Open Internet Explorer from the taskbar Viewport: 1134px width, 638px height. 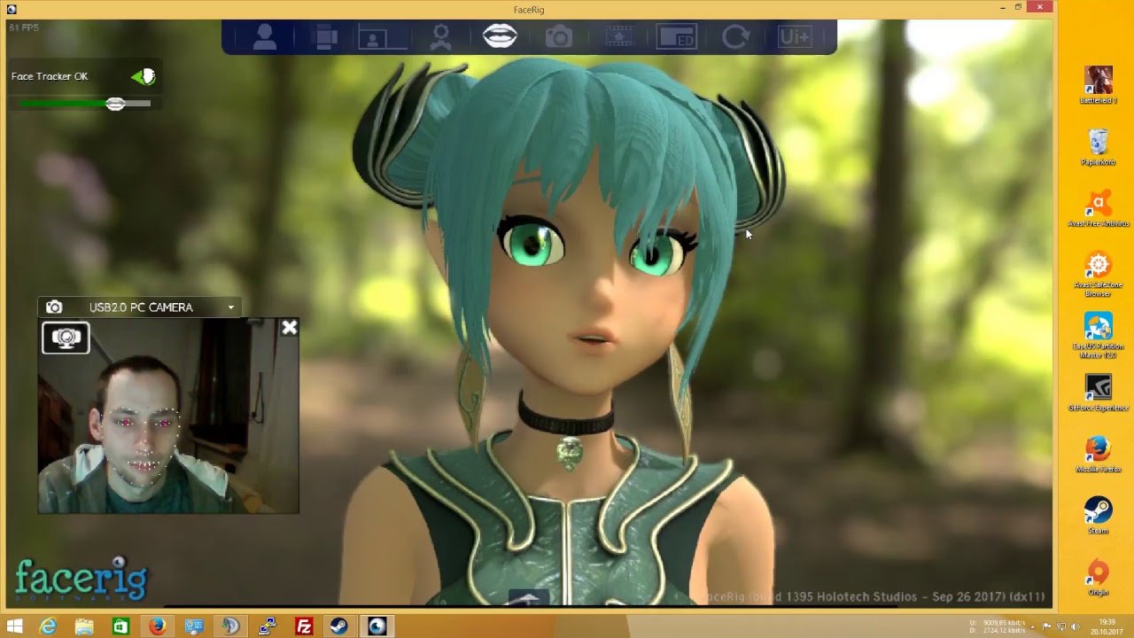pyautogui.click(x=48, y=626)
